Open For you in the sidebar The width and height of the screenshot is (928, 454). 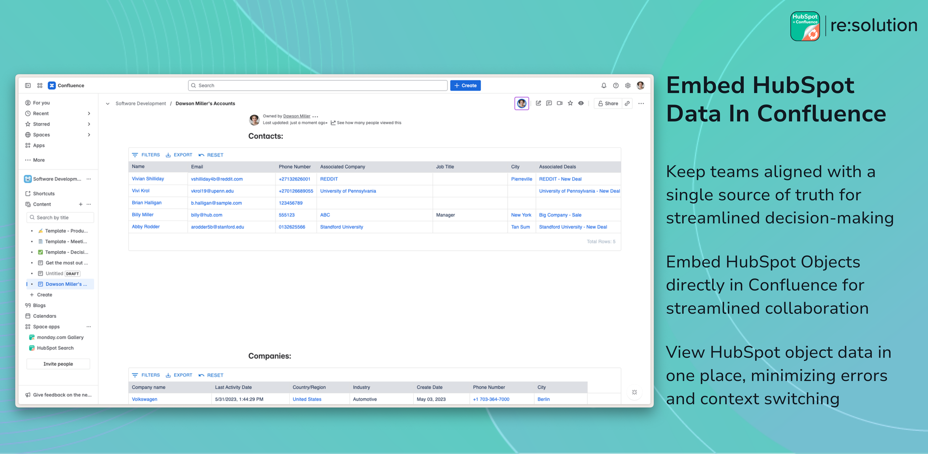[x=41, y=103]
